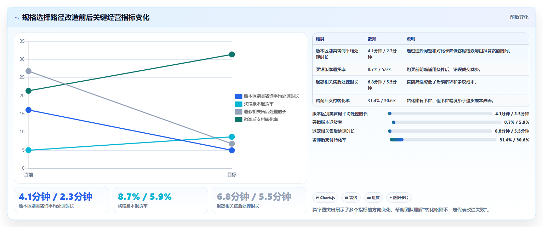This screenshot has height=227, width=543.
Task: Click the icon in the 表格 tag
Action: point(347,198)
